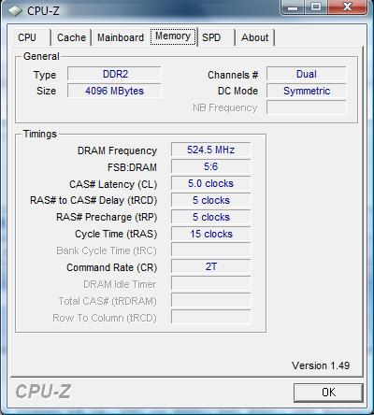
Task: Open the Cache tab
Action: (x=71, y=37)
